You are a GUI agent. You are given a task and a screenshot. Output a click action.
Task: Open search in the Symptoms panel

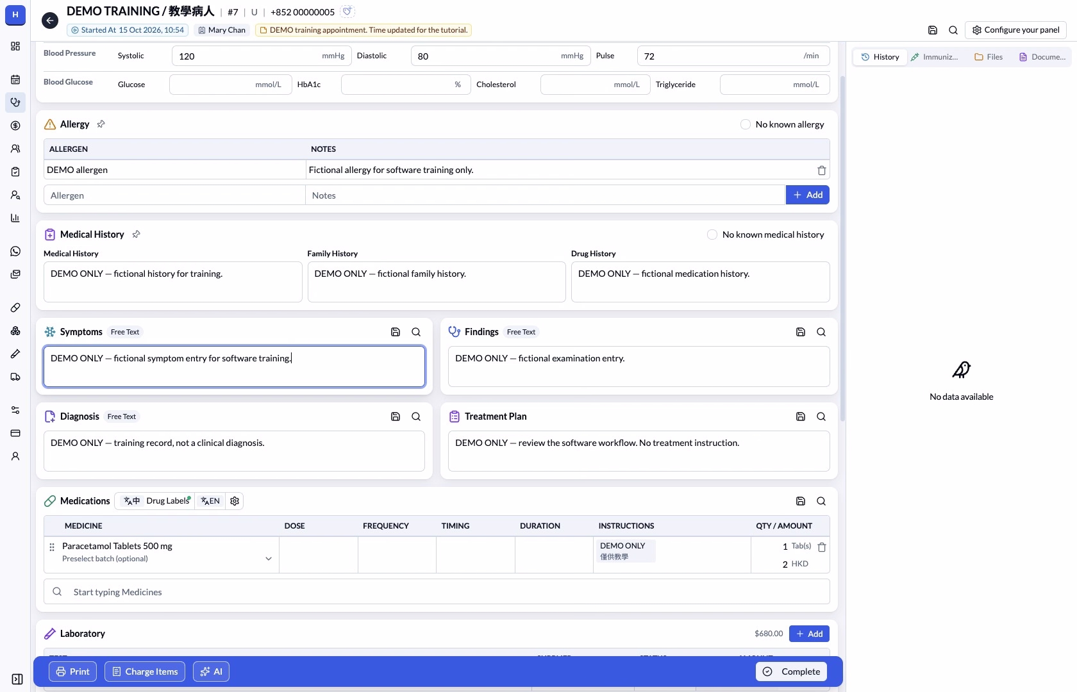pyautogui.click(x=416, y=332)
